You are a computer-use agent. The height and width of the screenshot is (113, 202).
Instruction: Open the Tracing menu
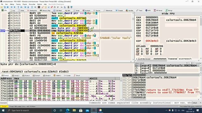(x=18, y=4)
